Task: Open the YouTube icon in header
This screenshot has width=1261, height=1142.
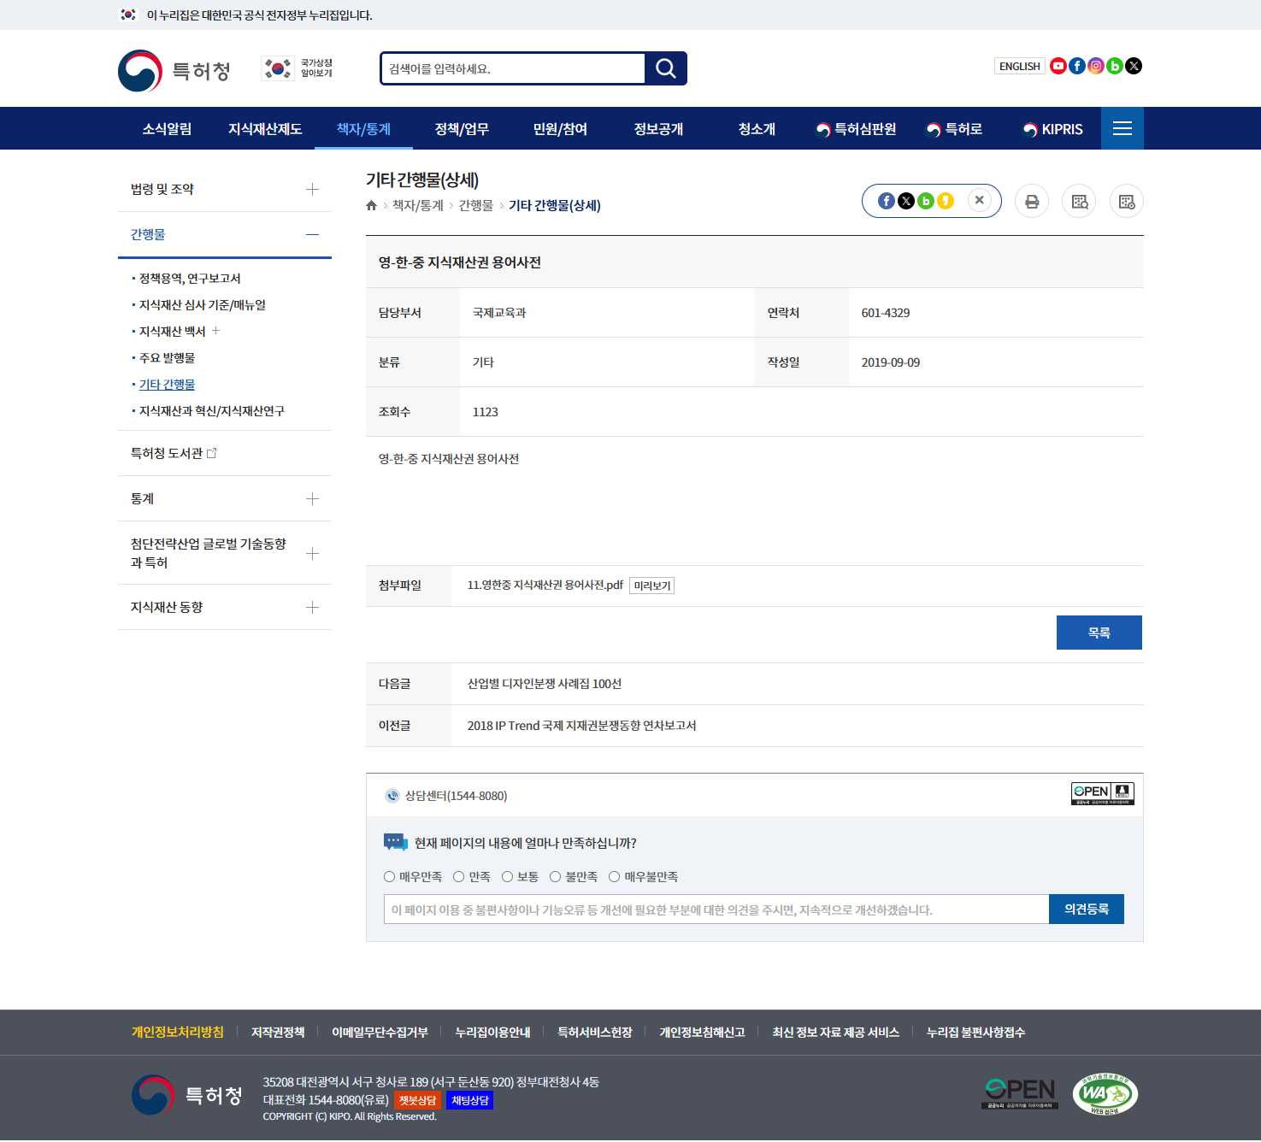Action: point(1058,66)
